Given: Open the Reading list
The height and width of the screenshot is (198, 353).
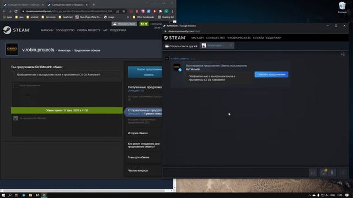Looking at the screenshot, I should 166,17.
